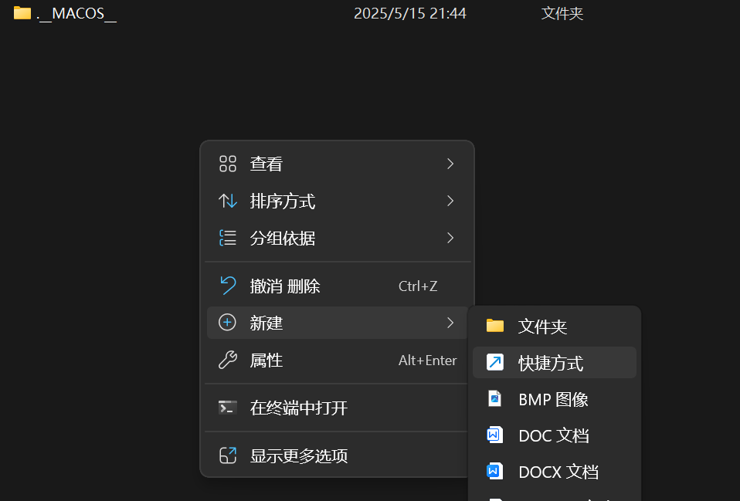The width and height of the screenshot is (740, 501).
Task: Click the 2025/5/15 21:44 date cell
Action: click(409, 14)
